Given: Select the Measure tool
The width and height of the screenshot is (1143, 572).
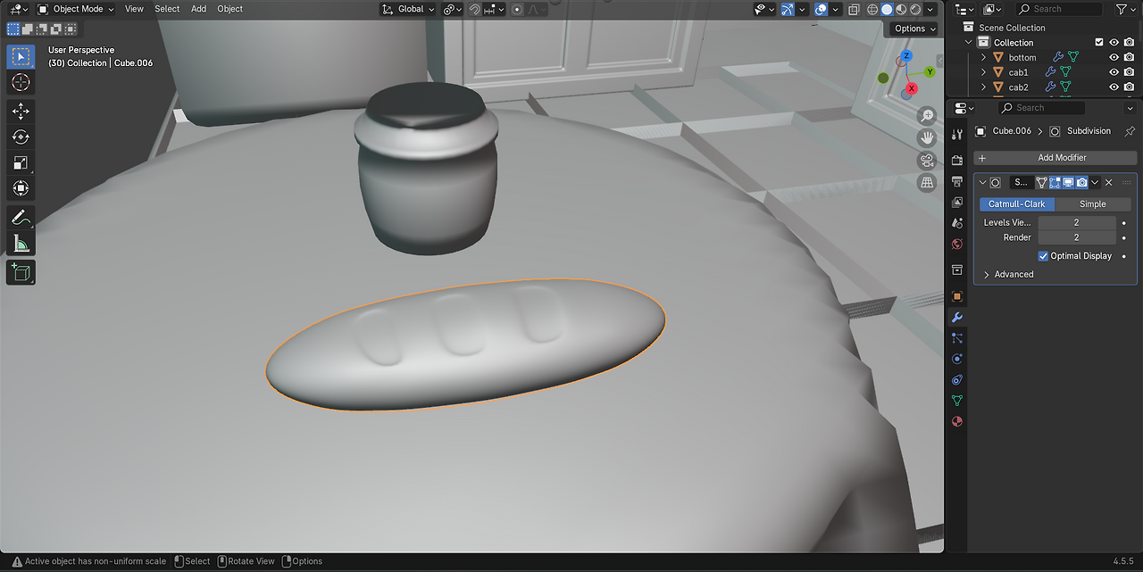Looking at the screenshot, I should (x=21, y=244).
